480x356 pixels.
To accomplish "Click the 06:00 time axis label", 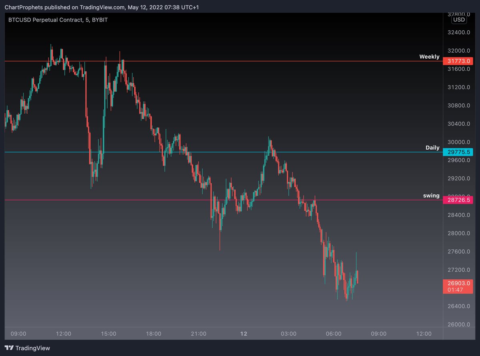I will [x=334, y=334].
